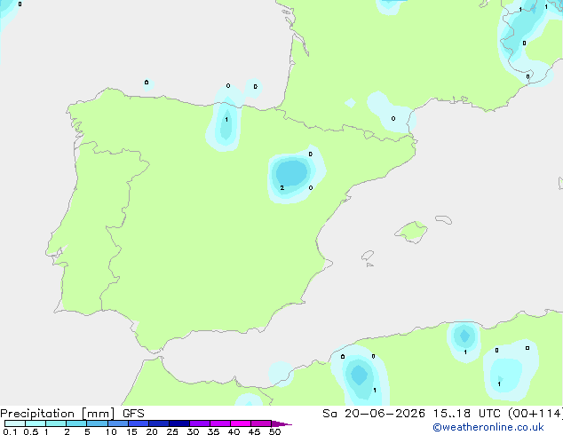Pick the 40–45 mm magenta legend swatch
The image size is (563, 435).
241,423
